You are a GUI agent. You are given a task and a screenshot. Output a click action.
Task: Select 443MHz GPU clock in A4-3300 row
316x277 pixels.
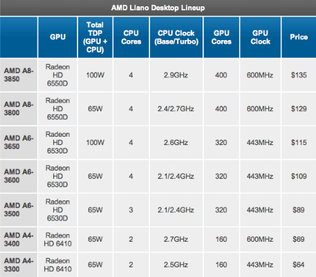[x=260, y=265]
